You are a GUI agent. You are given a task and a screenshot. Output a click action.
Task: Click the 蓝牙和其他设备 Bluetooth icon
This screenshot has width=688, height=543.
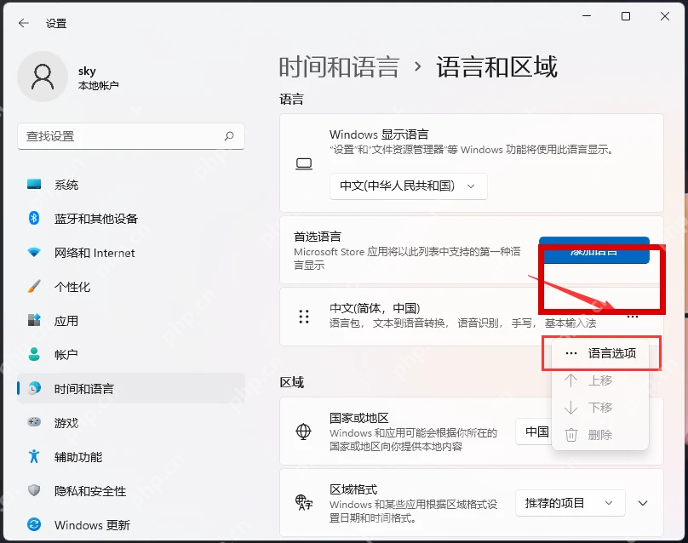[x=34, y=218]
